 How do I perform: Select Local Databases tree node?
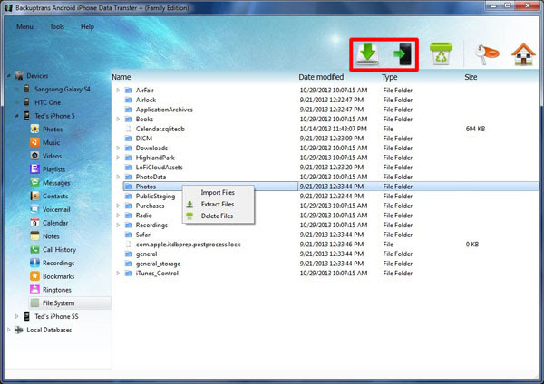pos(49,330)
